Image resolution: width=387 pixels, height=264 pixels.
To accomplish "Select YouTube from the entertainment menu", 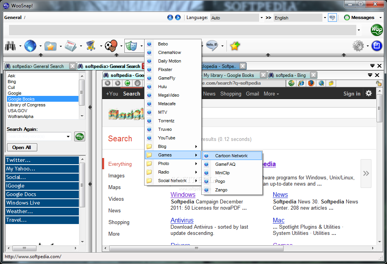I will click(173, 138).
